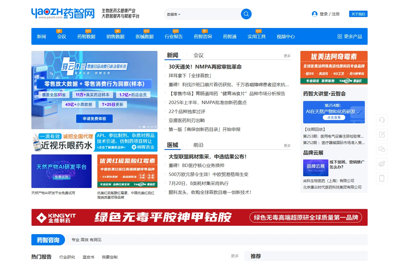Open article 拜耳拿下「全球首款」
The image size is (399, 261).
coord(190,76)
